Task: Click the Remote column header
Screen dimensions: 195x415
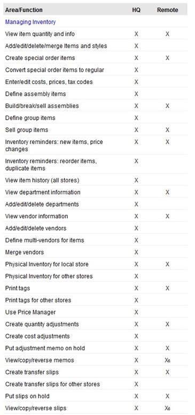Action: point(168,10)
